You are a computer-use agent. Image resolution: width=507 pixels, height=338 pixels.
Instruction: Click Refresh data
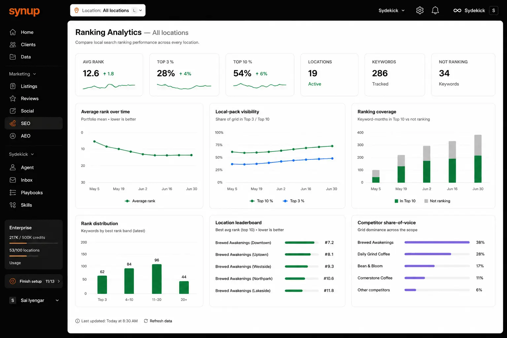[x=158, y=321]
